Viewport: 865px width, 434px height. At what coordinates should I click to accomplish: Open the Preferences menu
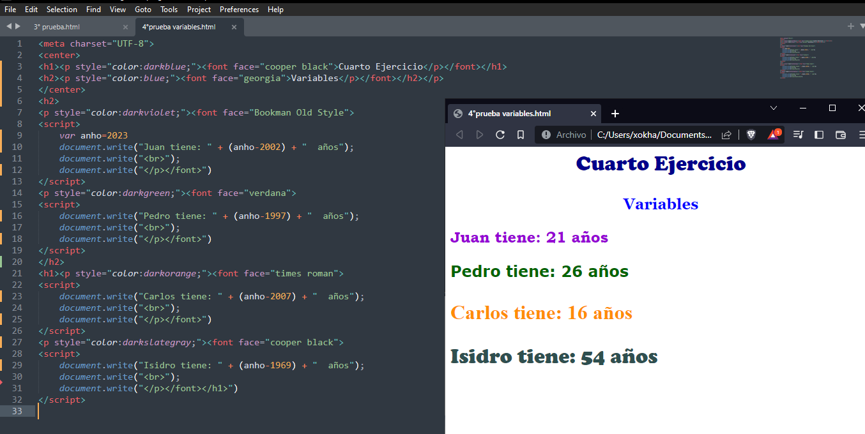pos(239,9)
